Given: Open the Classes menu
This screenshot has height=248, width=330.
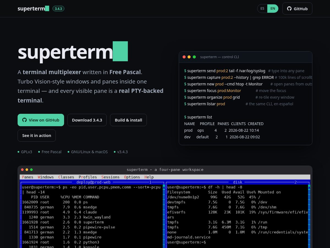Looking at the screenshot, I should [x=66, y=177].
